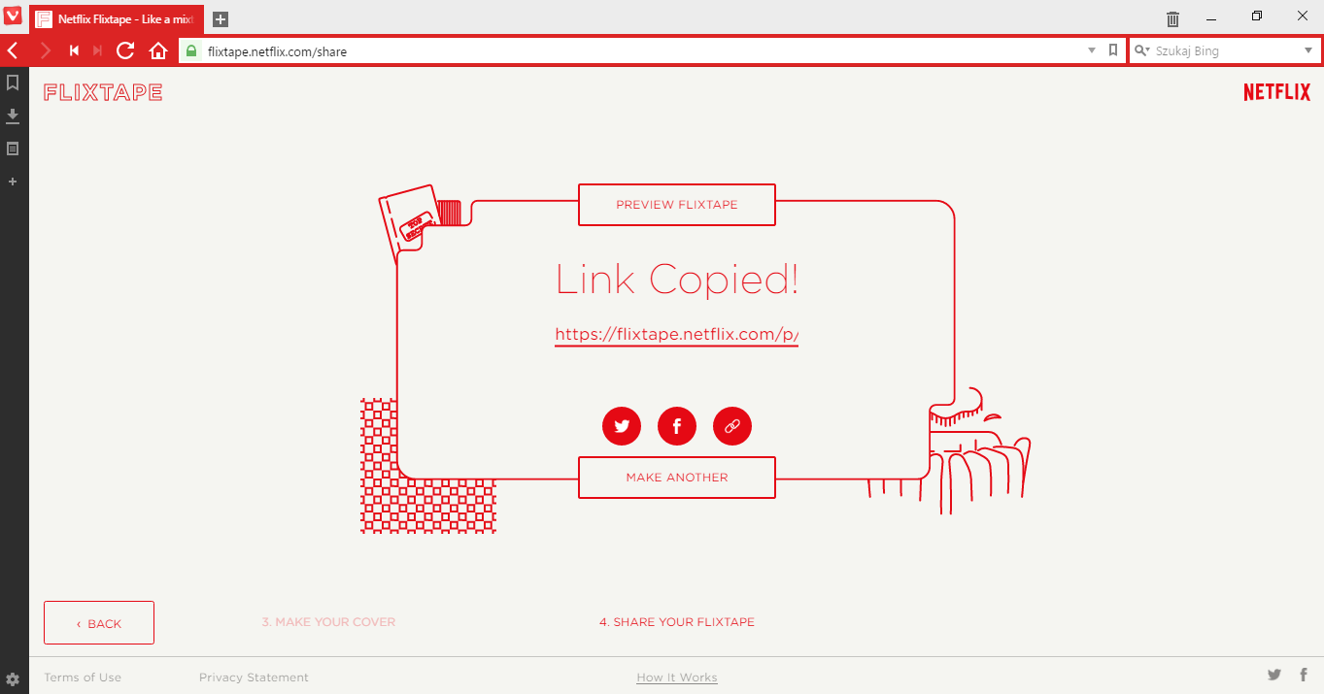Screen dimensions: 1324x694
Task: Open the How It Works link
Action: tap(677, 677)
